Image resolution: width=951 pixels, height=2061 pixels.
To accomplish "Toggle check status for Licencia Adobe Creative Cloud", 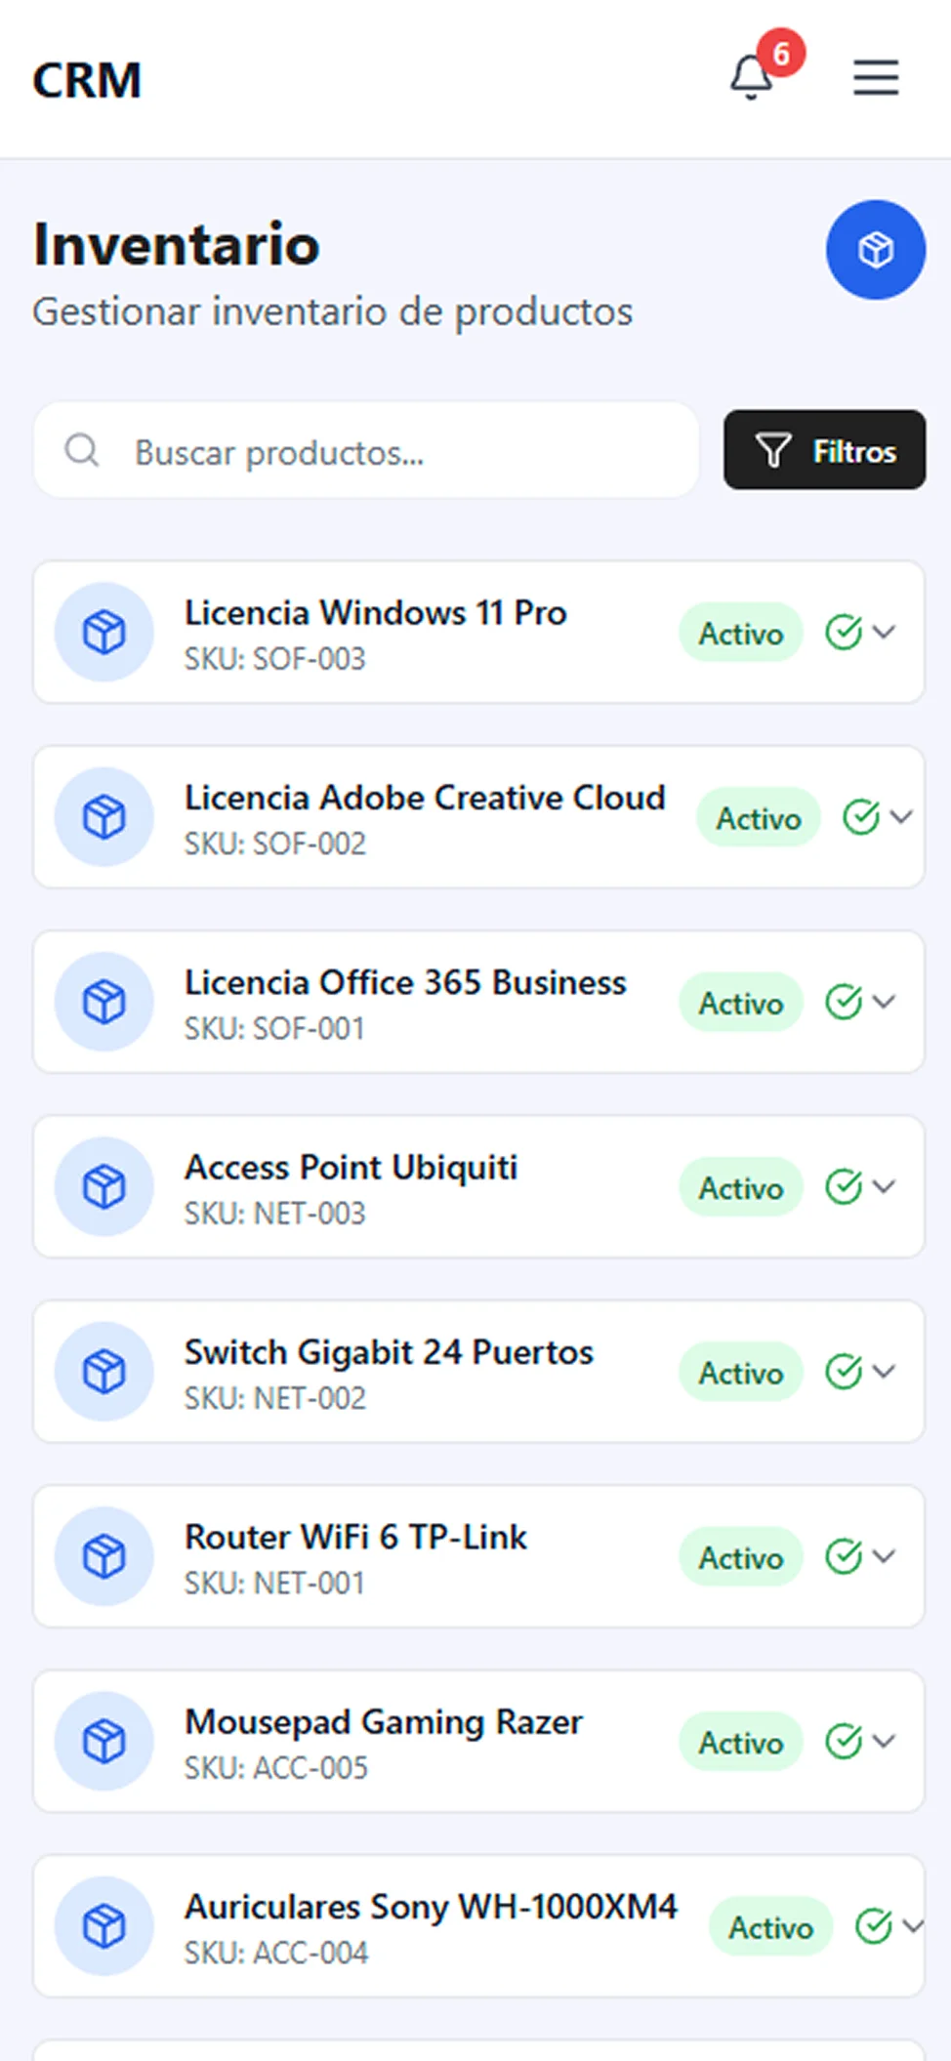I will 861,817.
